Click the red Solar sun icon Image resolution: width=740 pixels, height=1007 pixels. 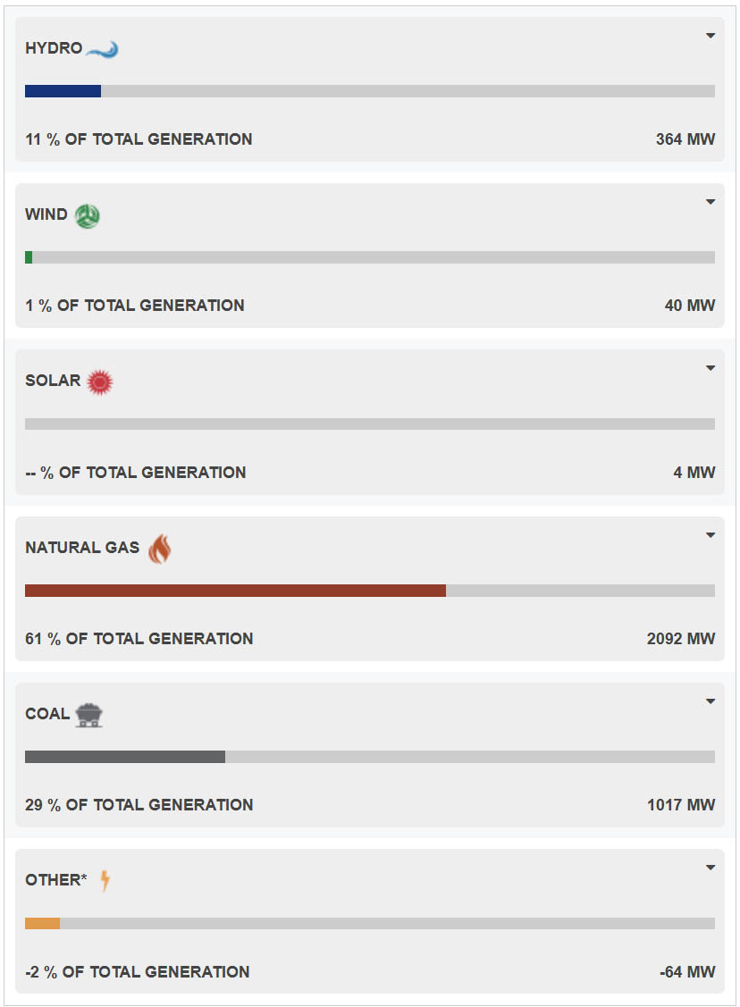pos(100,382)
